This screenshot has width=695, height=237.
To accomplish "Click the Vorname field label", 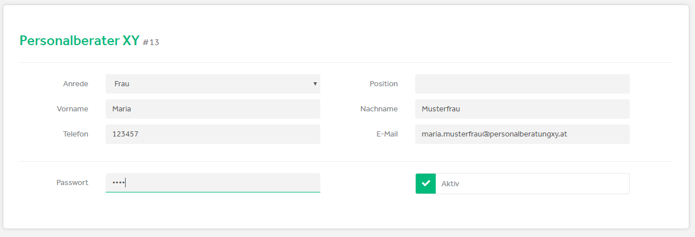I will click(x=73, y=109).
